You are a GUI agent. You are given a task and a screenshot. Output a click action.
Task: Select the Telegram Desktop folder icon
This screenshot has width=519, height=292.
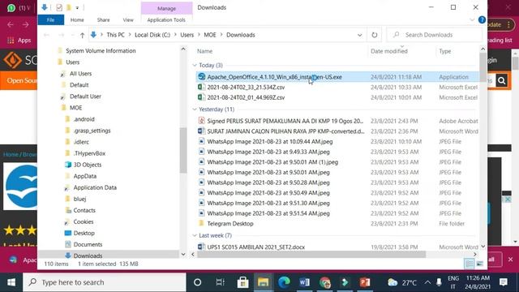201,224
